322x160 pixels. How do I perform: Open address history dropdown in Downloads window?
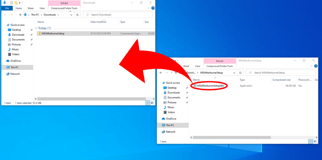71,15
